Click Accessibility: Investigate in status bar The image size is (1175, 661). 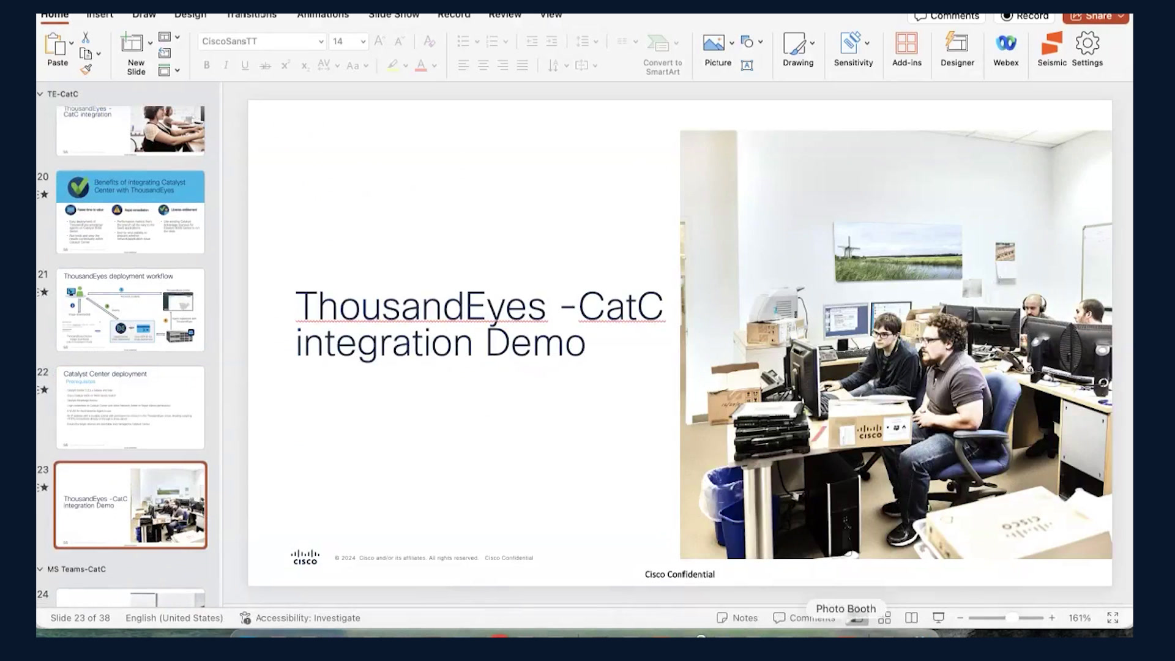(x=300, y=618)
